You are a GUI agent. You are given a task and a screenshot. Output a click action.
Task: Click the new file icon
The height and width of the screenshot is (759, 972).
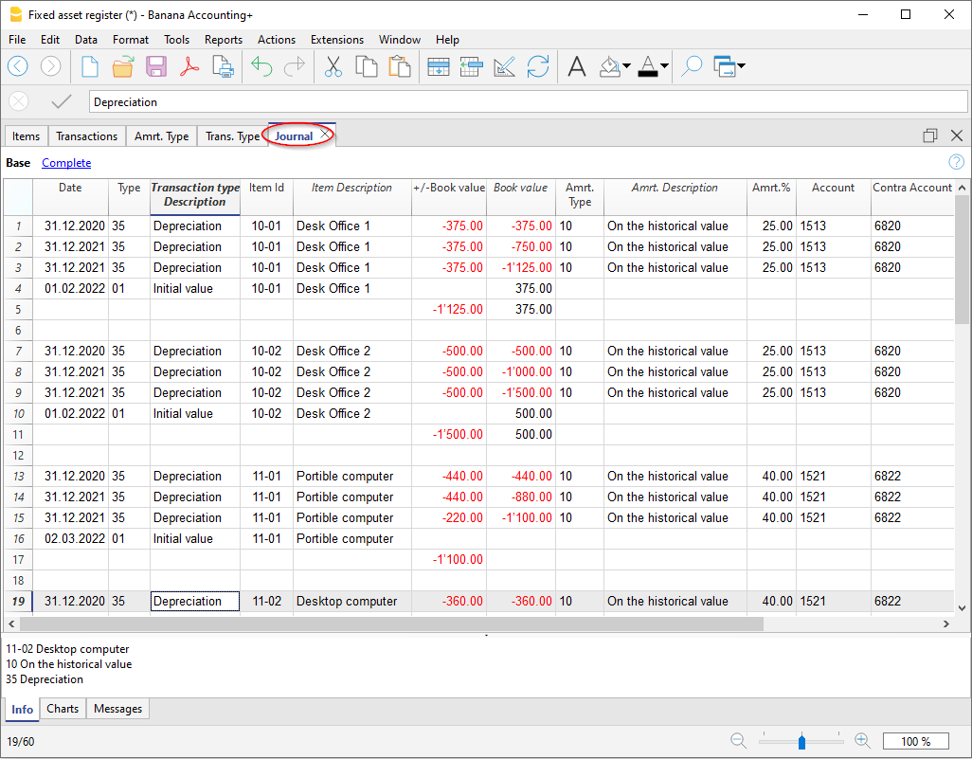pos(90,66)
